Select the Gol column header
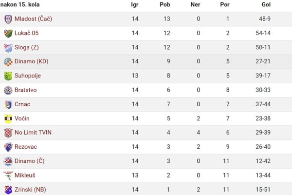292x195 pixels. tap(266, 4)
